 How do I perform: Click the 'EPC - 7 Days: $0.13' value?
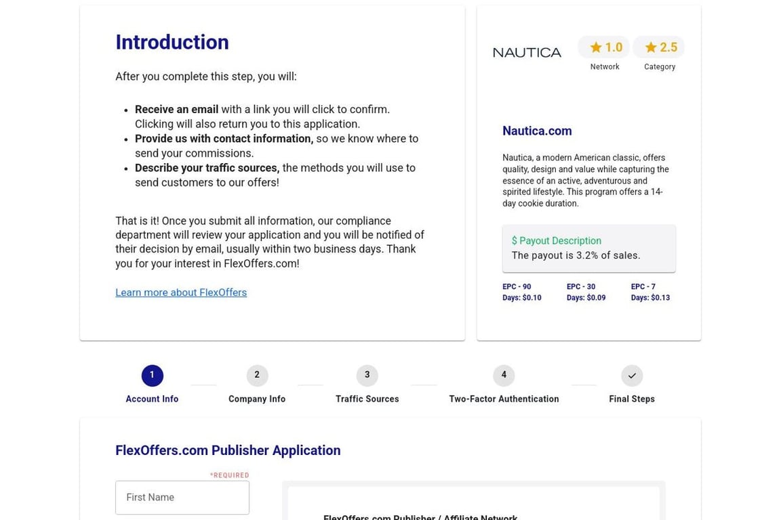point(650,292)
